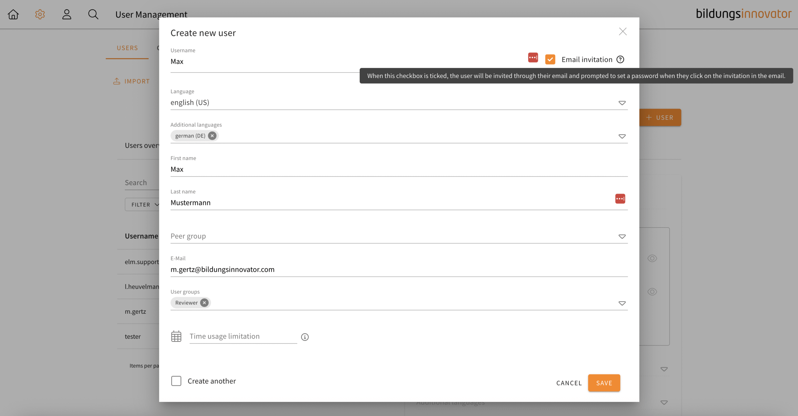Remove the Reviewer user group chip

tap(204, 303)
